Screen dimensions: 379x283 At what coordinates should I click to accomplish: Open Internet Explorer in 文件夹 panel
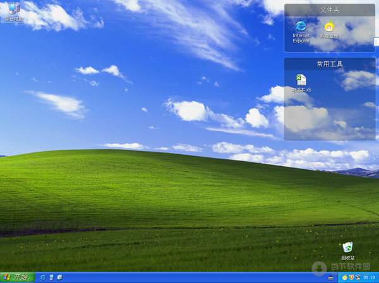click(301, 32)
